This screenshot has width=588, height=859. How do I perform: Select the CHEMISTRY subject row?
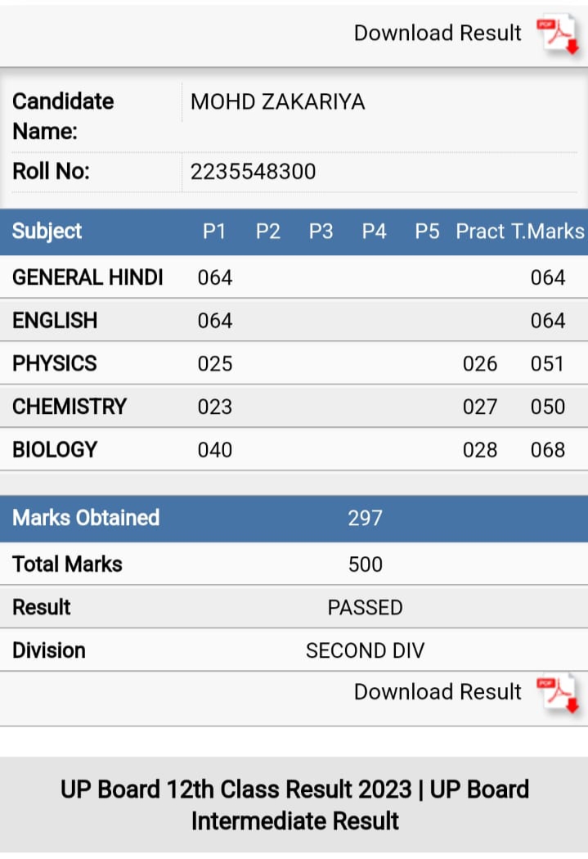(294, 407)
